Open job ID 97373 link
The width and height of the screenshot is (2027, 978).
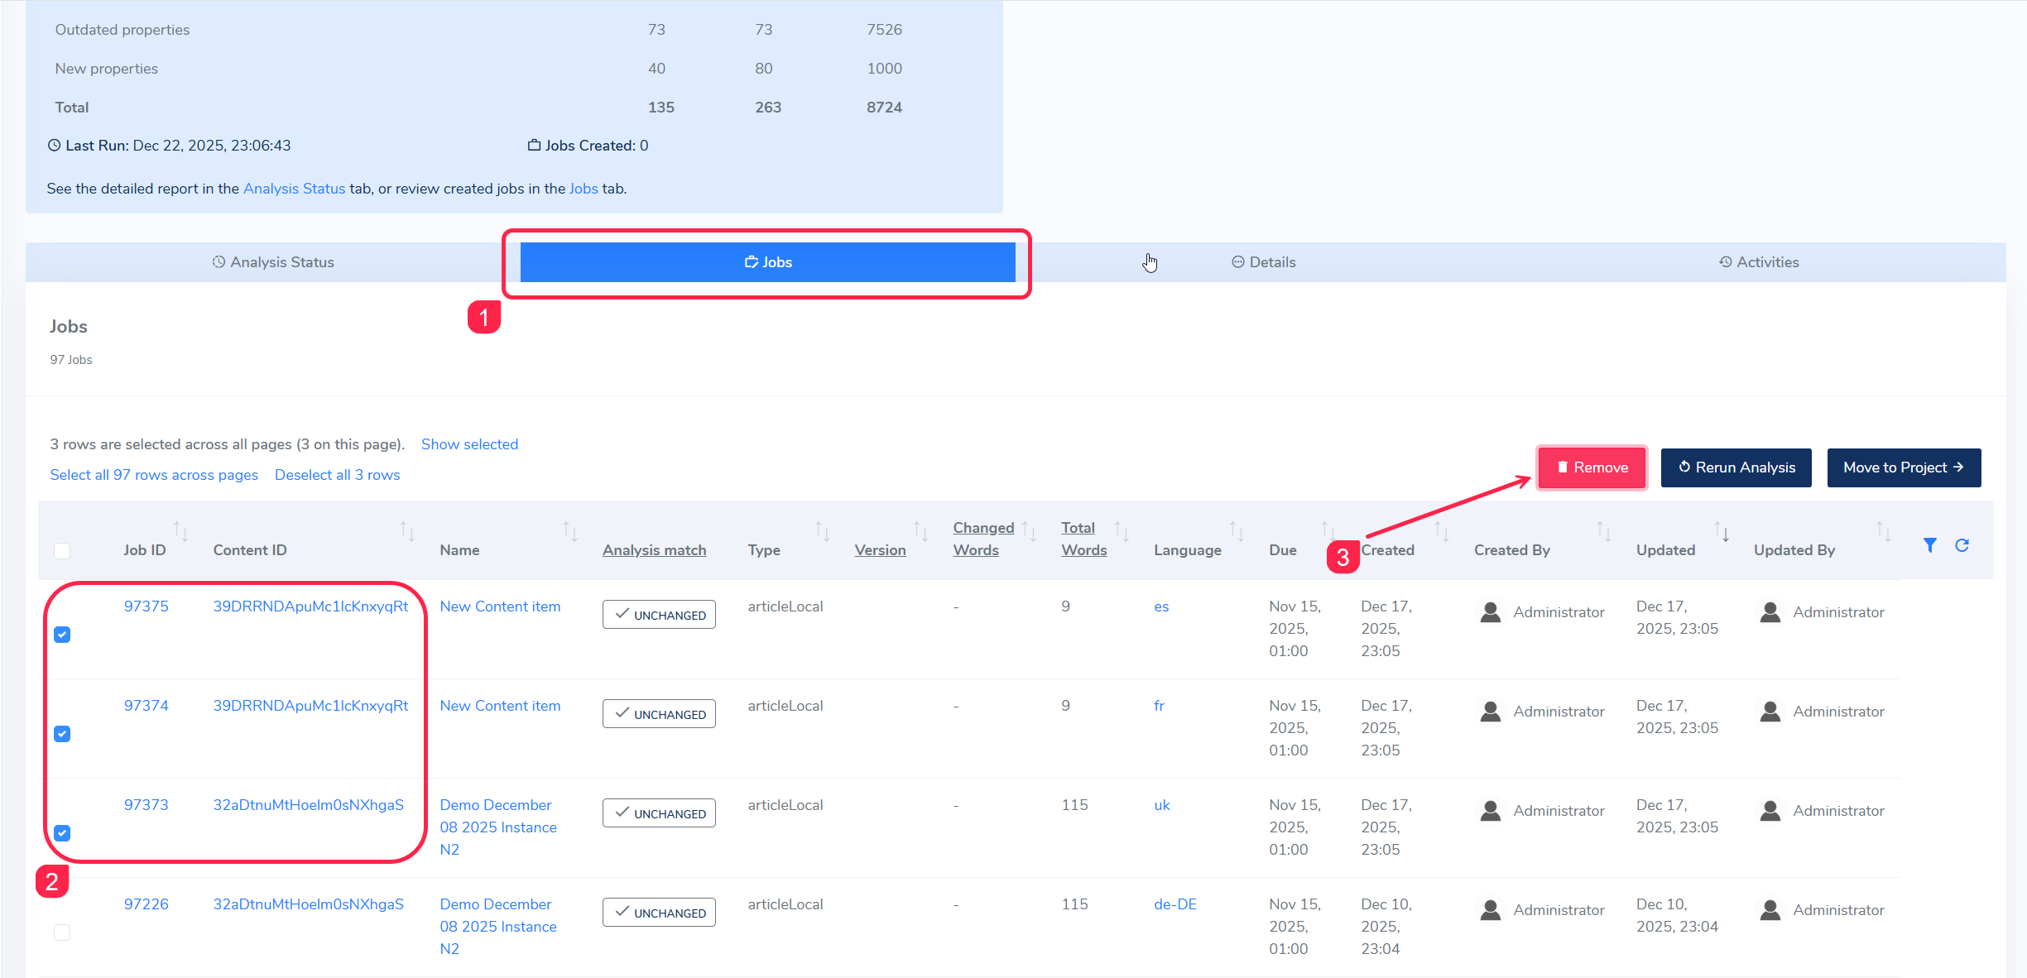147,805
